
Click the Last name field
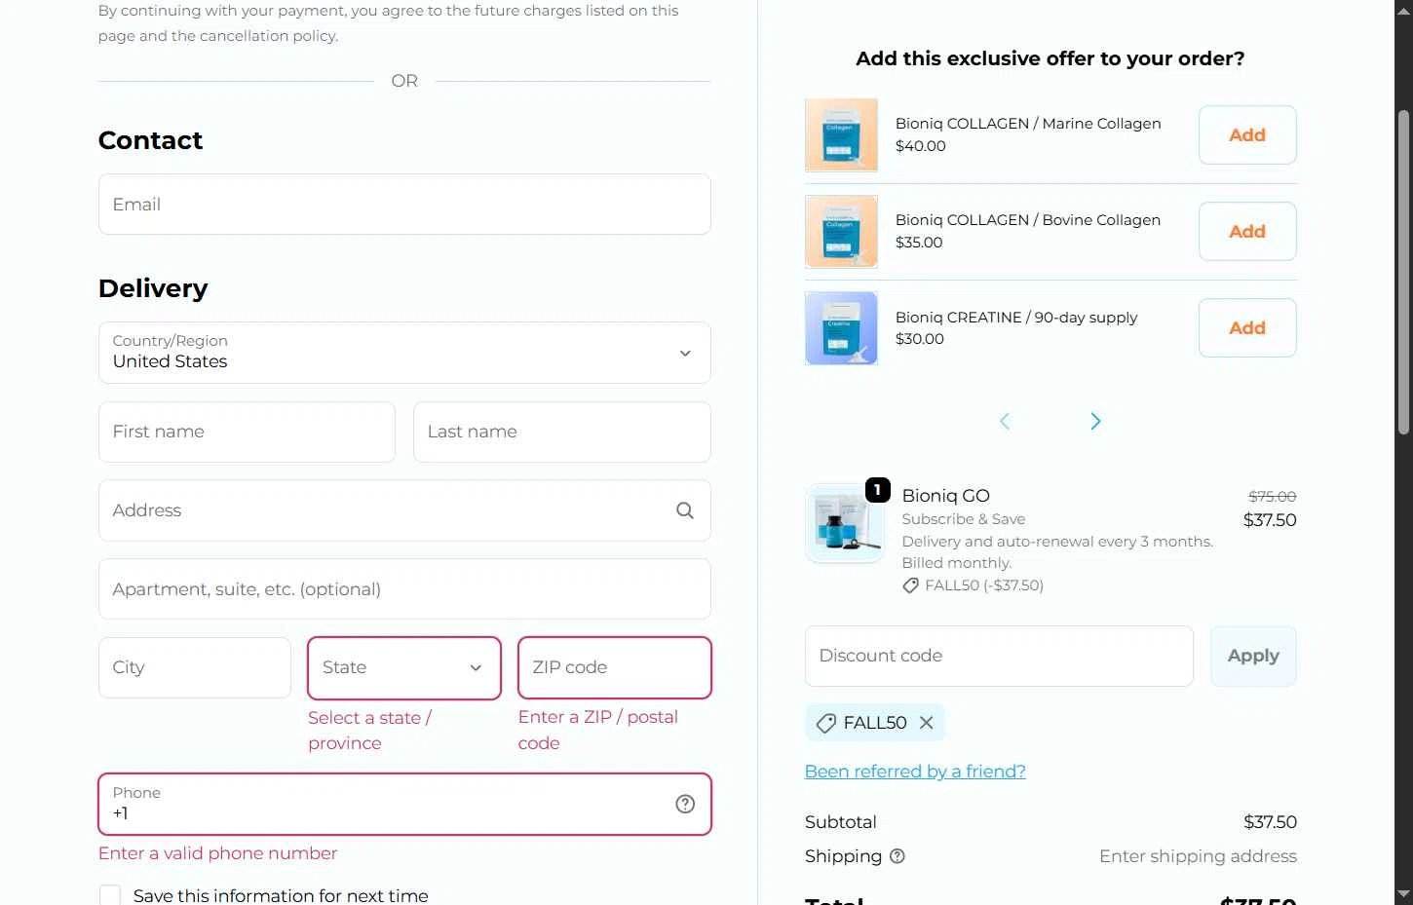tap(562, 432)
